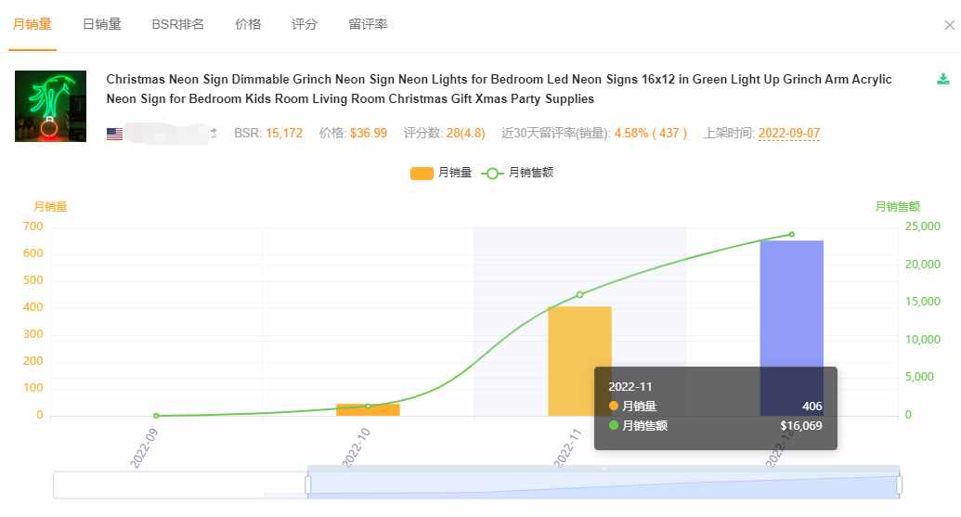961x517 pixels.
Task: Open the 留评率 tab
Action: [x=368, y=24]
